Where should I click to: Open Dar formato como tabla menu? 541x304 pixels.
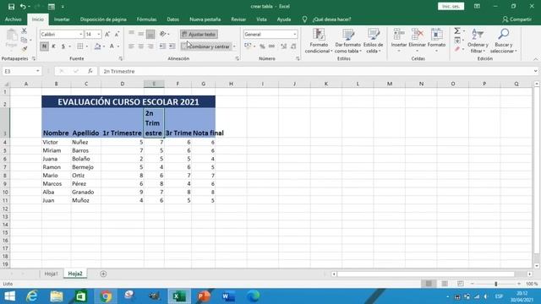(x=347, y=41)
